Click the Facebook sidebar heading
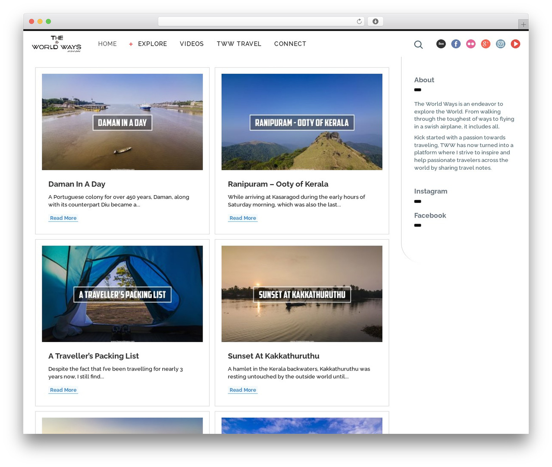 tap(430, 215)
